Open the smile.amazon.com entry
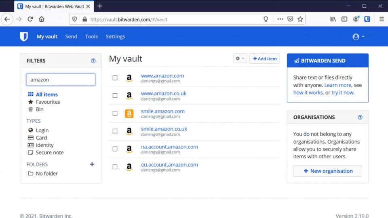 163,111
